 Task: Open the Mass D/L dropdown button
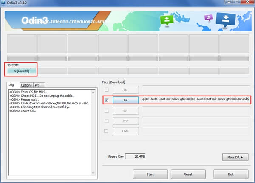click(235, 157)
